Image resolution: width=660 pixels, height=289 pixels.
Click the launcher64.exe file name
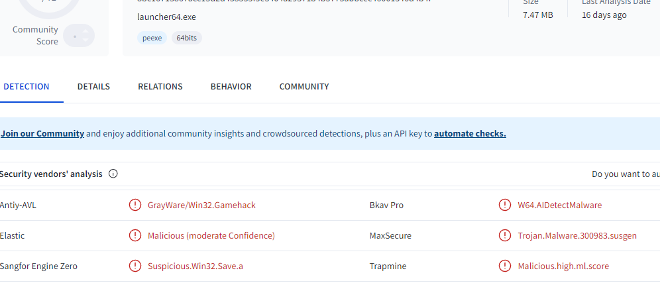(x=166, y=17)
